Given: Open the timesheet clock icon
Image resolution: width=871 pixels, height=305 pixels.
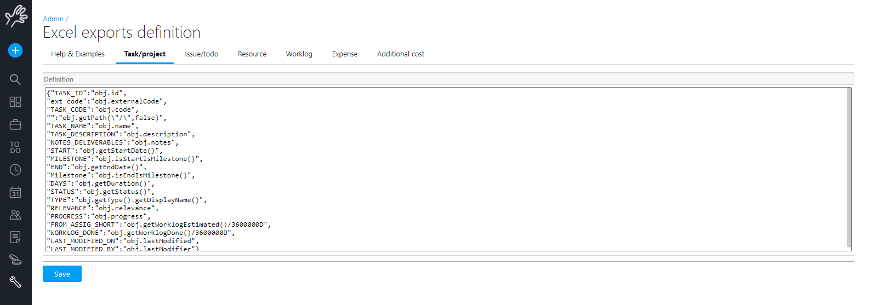Looking at the screenshot, I should click(x=15, y=170).
